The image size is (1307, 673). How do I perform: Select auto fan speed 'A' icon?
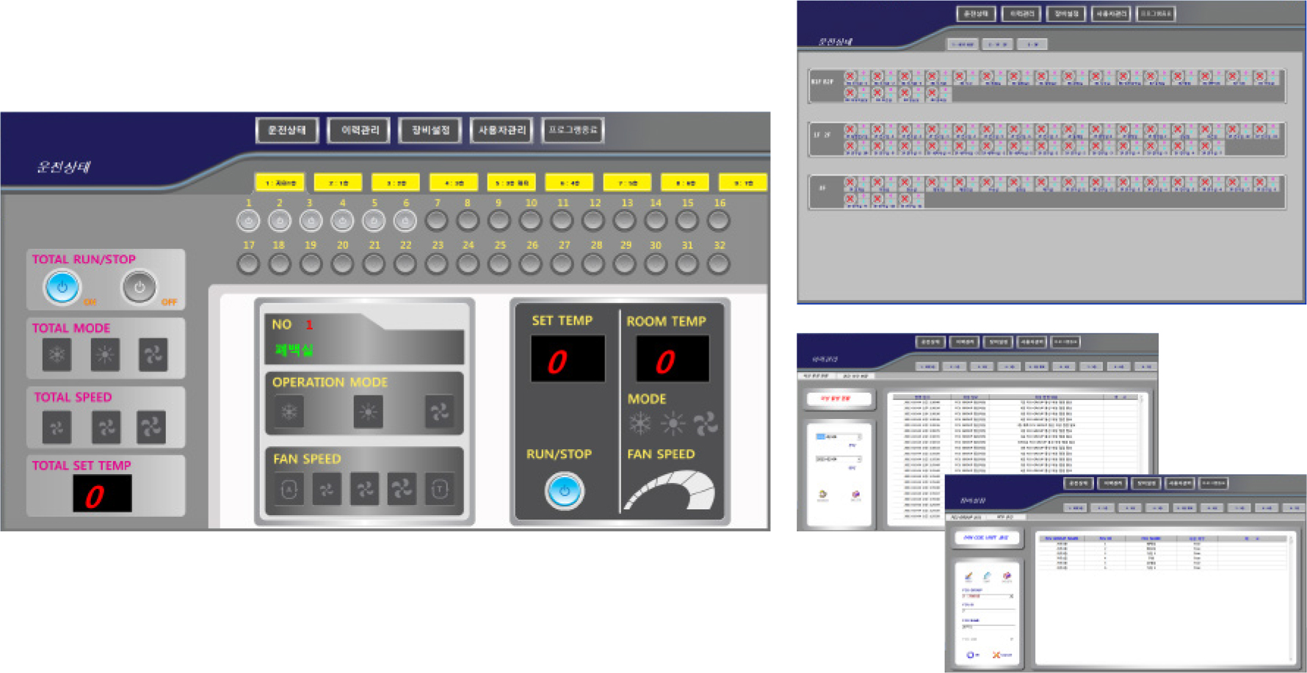point(289,490)
